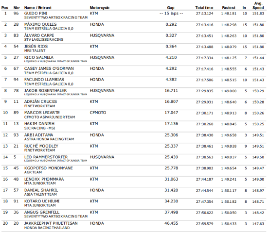269x233 pixels.
Task: Select rider name ANGUS GRENFELL
Action: 42,212
